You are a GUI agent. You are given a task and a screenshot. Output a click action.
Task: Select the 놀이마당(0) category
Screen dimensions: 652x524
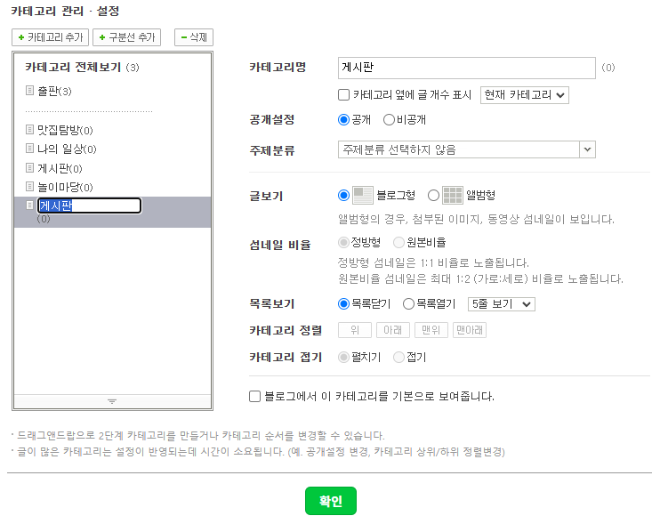65,187
